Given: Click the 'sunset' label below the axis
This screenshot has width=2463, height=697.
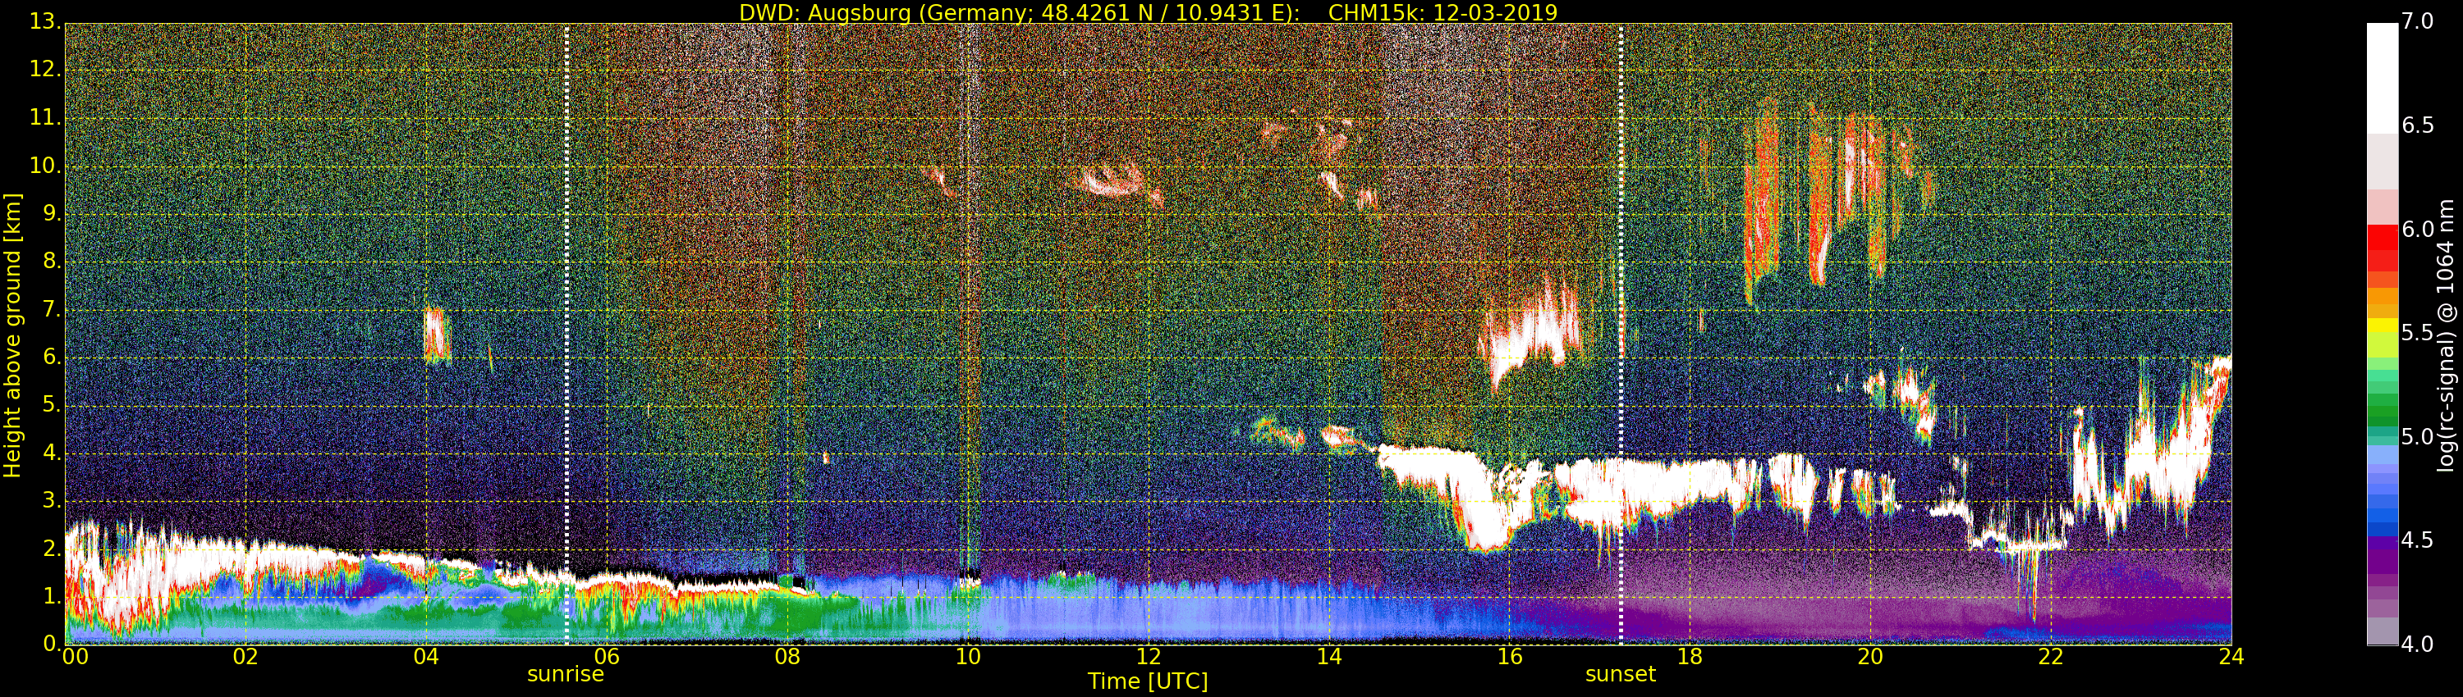Looking at the screenshot, I should (1620, 674).
